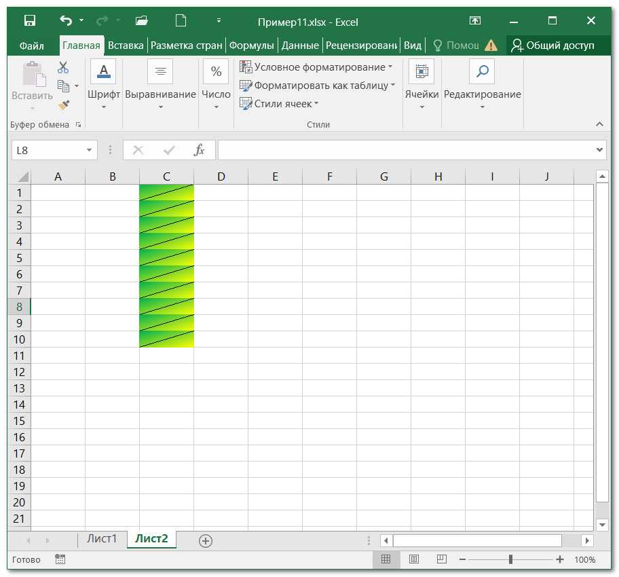The height and width of the screenshot is (577, 619).
Task: Open the Вставка ribbon tab
Action: (x=126, y=45)
